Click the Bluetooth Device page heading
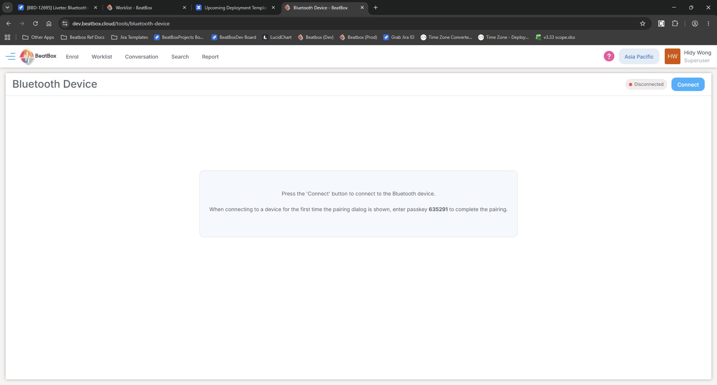 55,84
